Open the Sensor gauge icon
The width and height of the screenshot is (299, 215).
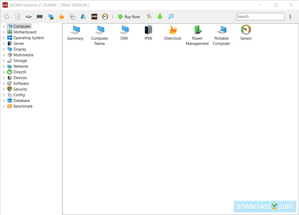pyautogui.click(x=246, y=33)
